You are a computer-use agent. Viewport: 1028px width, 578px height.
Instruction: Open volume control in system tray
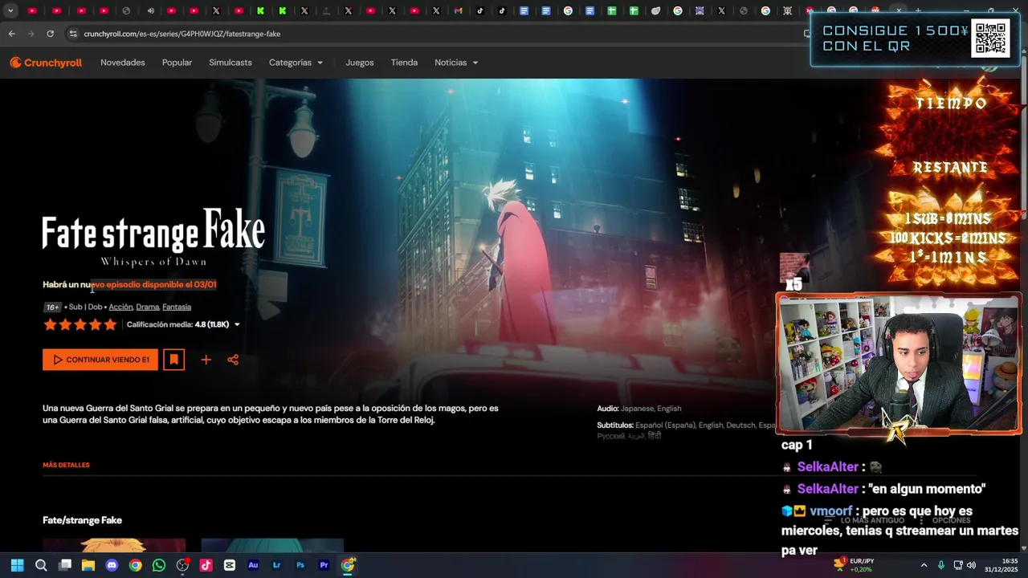pos(973,565)
